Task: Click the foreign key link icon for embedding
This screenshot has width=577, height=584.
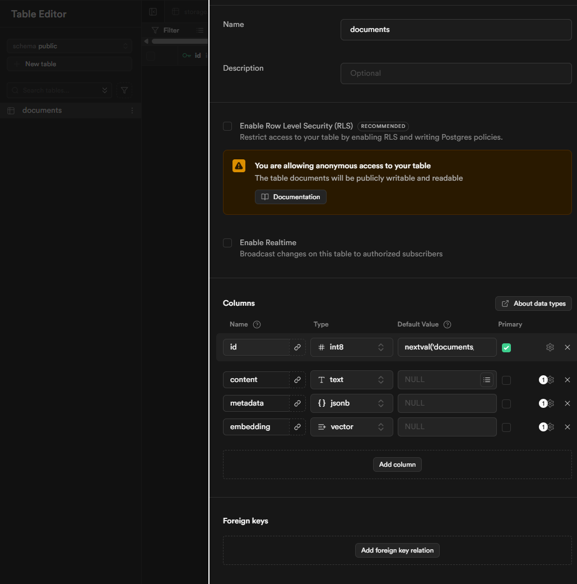Action: pyautogui.click(x=297, y=427)
